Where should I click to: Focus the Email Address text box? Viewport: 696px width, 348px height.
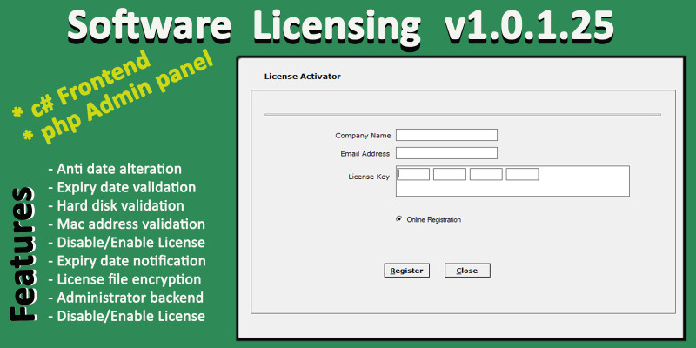point(446,153)
